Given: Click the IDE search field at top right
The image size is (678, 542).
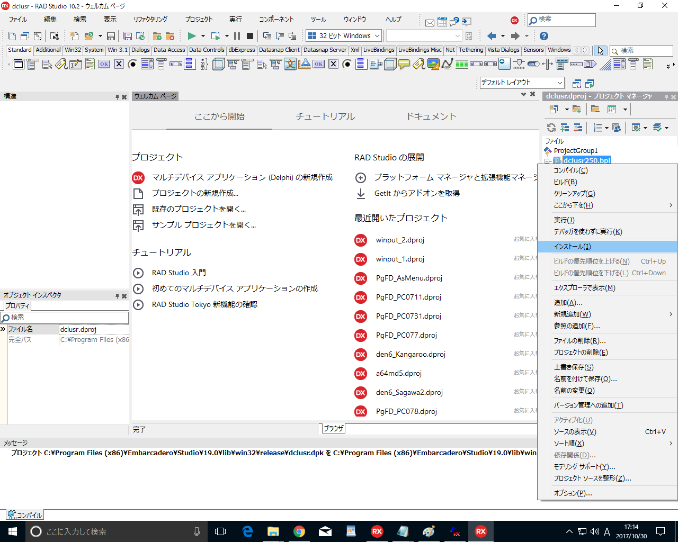Looking at the screenshot, I should click(x=561, y=20).
